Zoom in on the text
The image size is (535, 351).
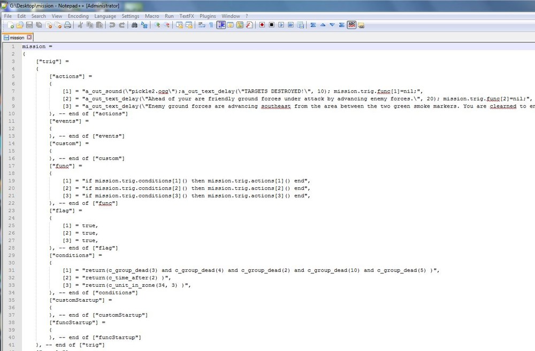(156, 25)
